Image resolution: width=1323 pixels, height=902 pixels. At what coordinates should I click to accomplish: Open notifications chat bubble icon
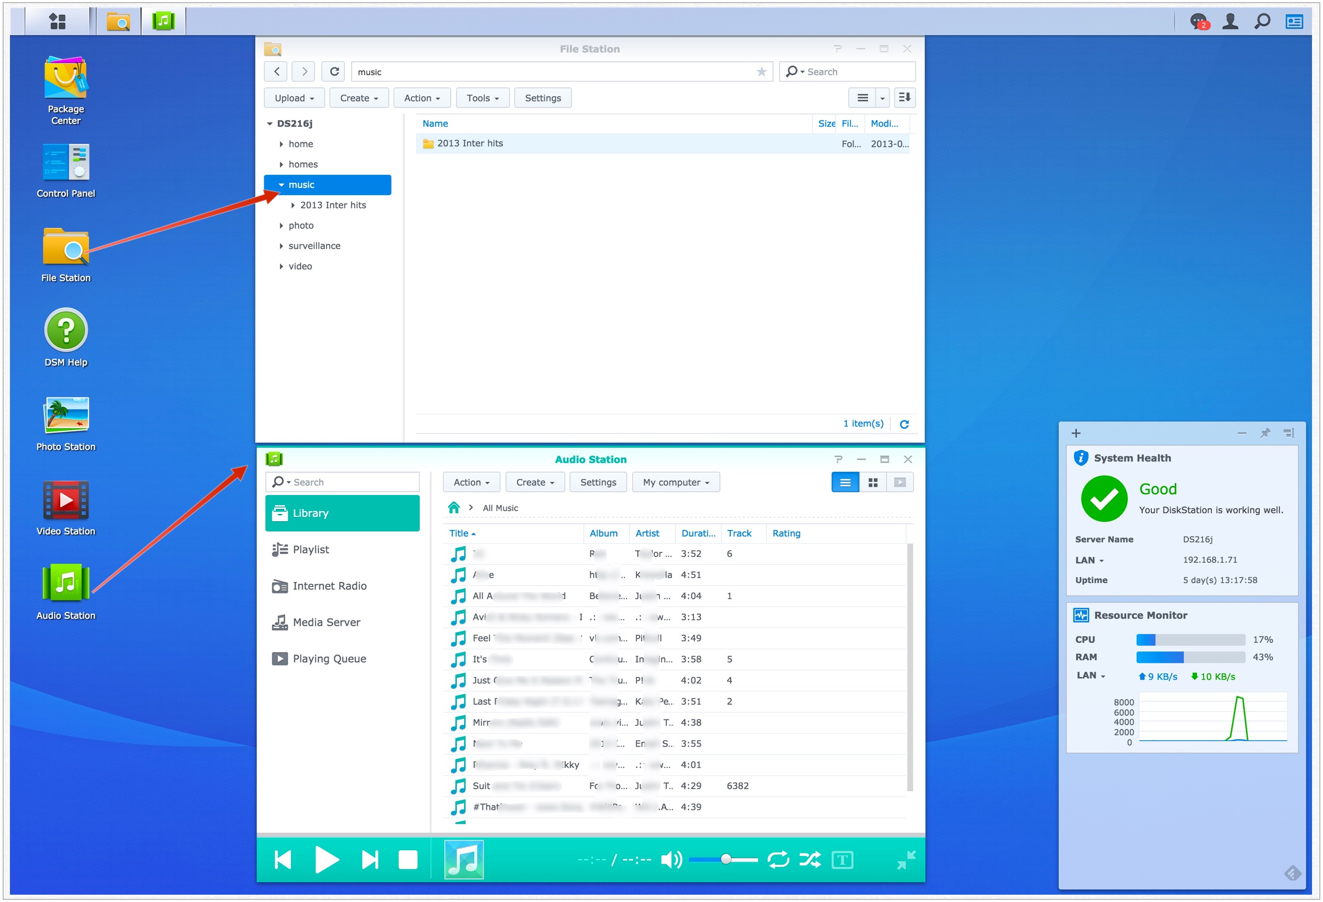point(1199,21)
